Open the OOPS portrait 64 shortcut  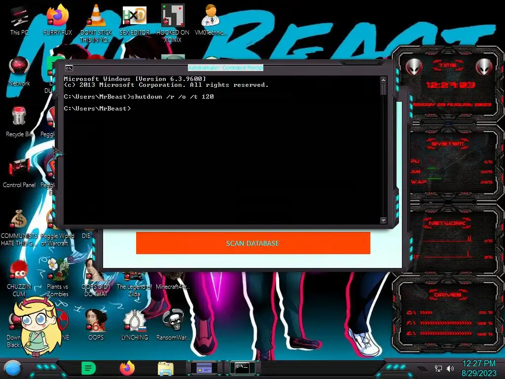96,325
